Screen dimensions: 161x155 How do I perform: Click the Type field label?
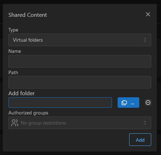[x=13, y=30]
